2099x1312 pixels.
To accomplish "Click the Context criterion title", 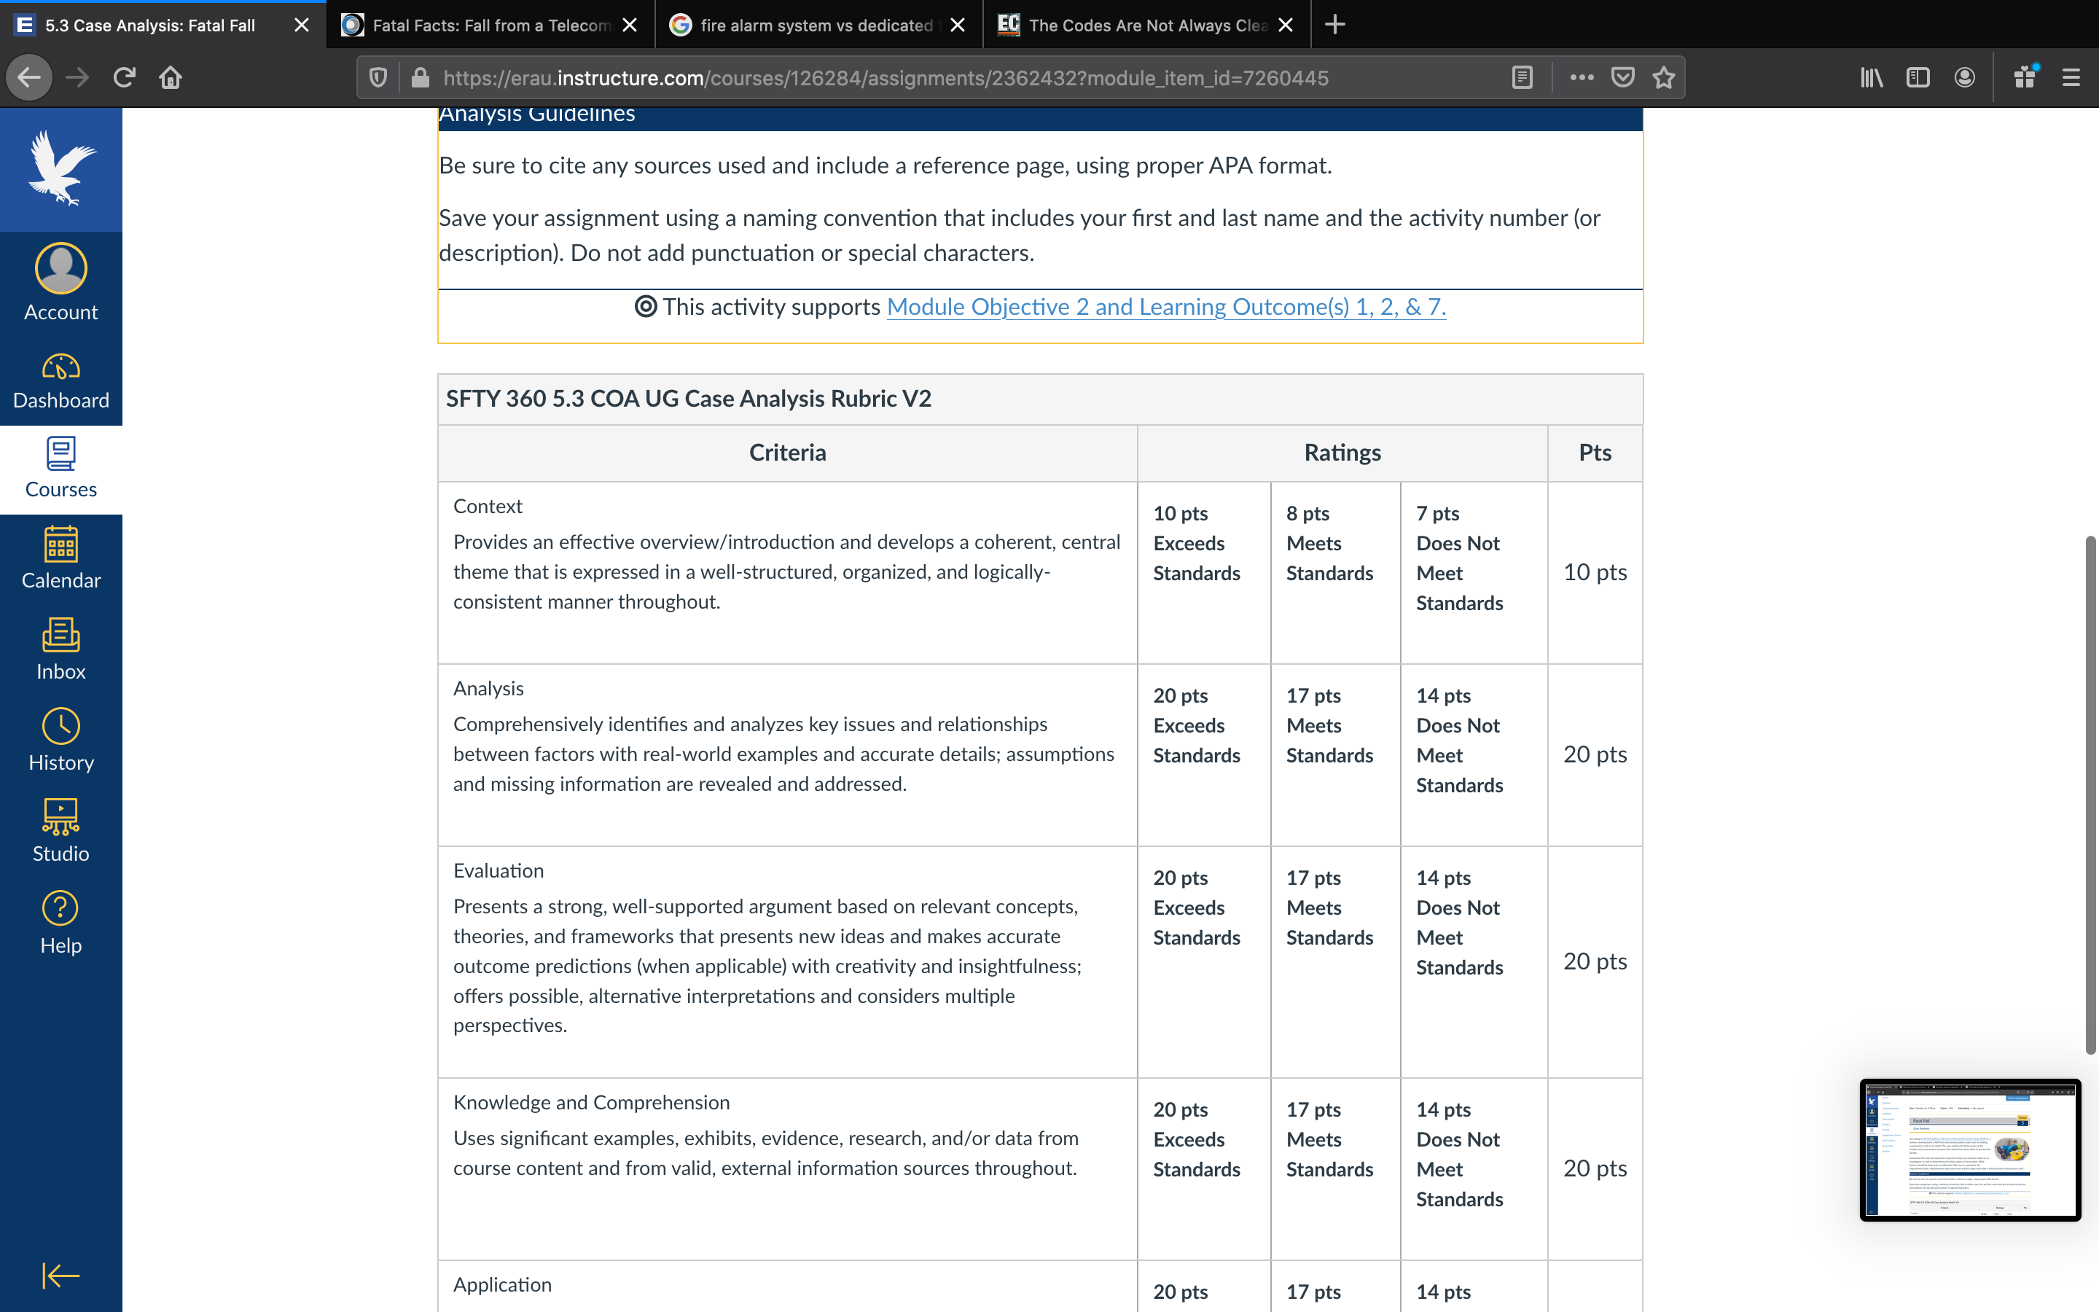I will click(x=488, y=507).
